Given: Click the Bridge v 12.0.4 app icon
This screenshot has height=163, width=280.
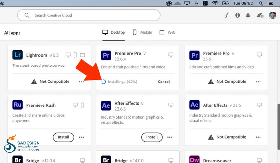Looking at the screenshot, I should pyautogui.click(x=18, y=159).
